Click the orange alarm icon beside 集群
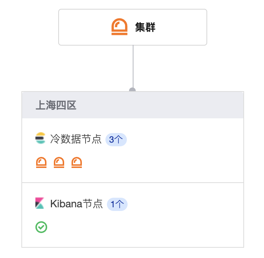Viewport: 264px width, 258px height. click(119, 27)
